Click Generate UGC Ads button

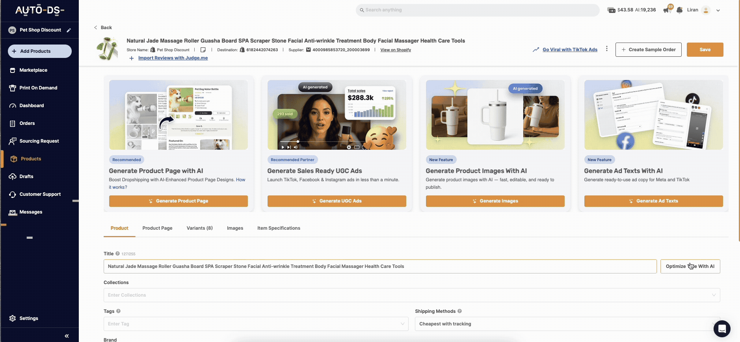coord(337,201)
